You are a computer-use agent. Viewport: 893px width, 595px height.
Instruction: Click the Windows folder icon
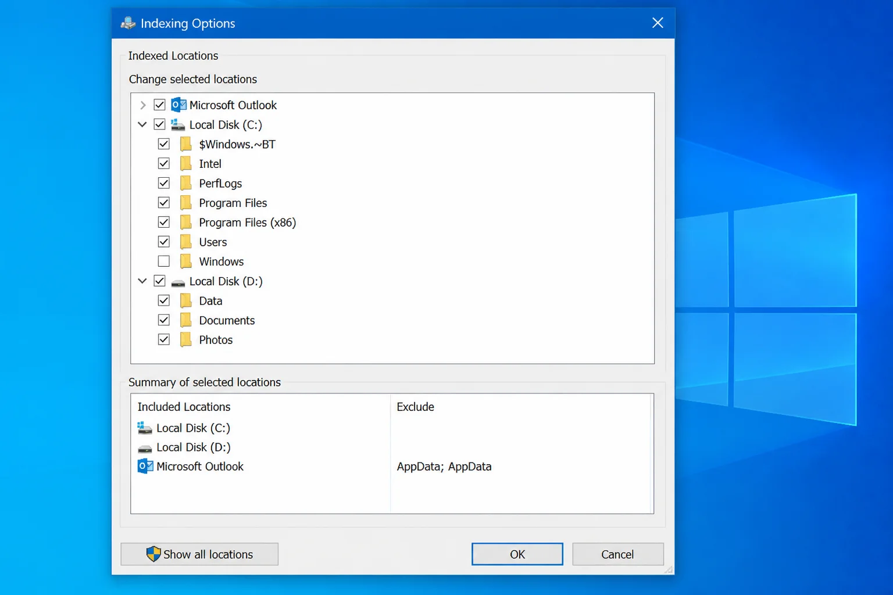pyautogui.click(x=185, y=261)
